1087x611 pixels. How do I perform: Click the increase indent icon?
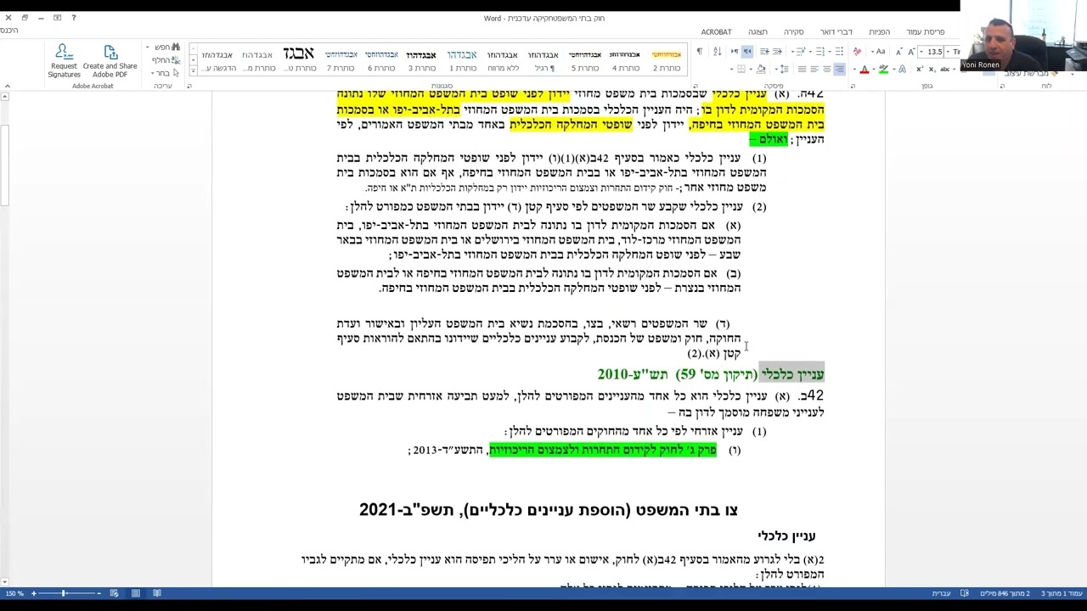[764, 52]
